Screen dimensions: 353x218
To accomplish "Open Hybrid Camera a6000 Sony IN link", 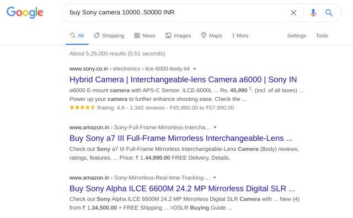I will pos(183,80).
